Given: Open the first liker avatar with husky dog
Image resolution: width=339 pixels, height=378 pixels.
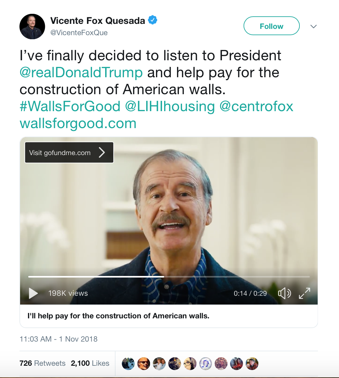Looking at the screenshot, I should point(128,364).
